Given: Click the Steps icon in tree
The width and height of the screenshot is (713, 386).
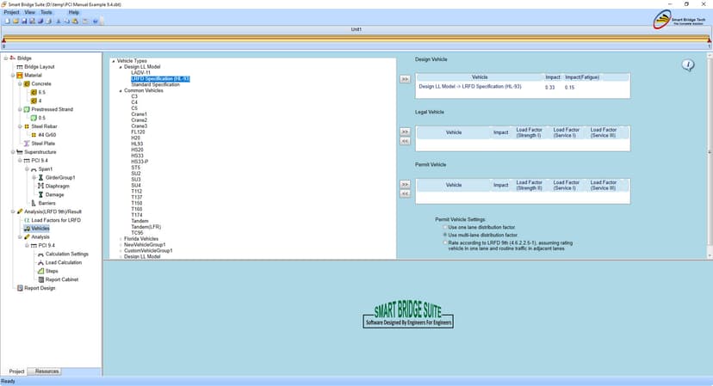Looking at the screenshot, I should pyautogui.click(x=41, y=271).
